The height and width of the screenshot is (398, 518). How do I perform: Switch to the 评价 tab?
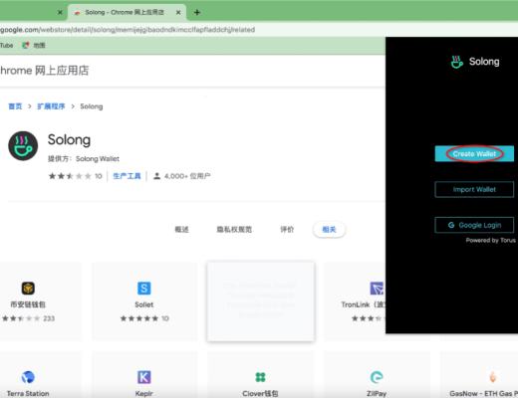pos(287,229)
